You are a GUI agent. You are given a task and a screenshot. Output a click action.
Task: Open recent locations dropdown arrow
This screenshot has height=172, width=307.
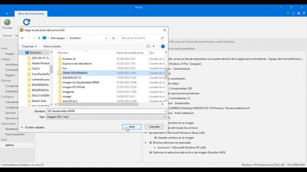click(34, 38)
